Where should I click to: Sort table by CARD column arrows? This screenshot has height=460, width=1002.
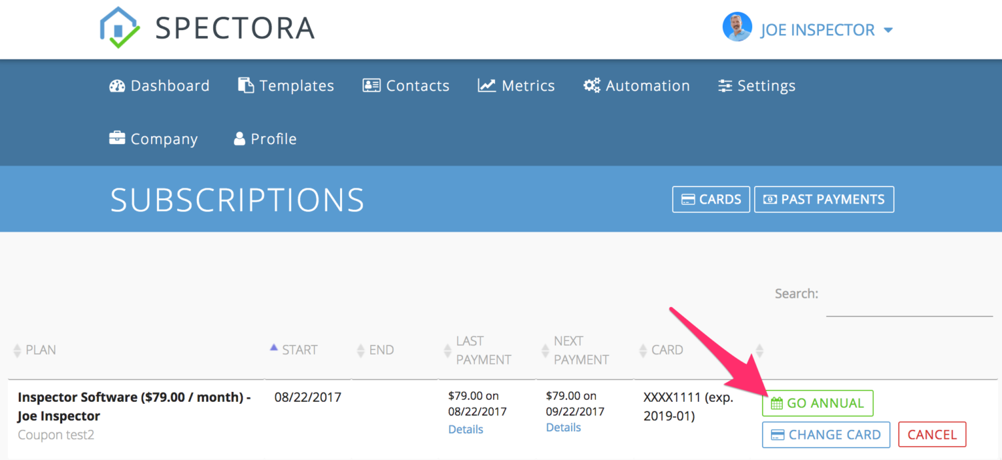(643, 350)
